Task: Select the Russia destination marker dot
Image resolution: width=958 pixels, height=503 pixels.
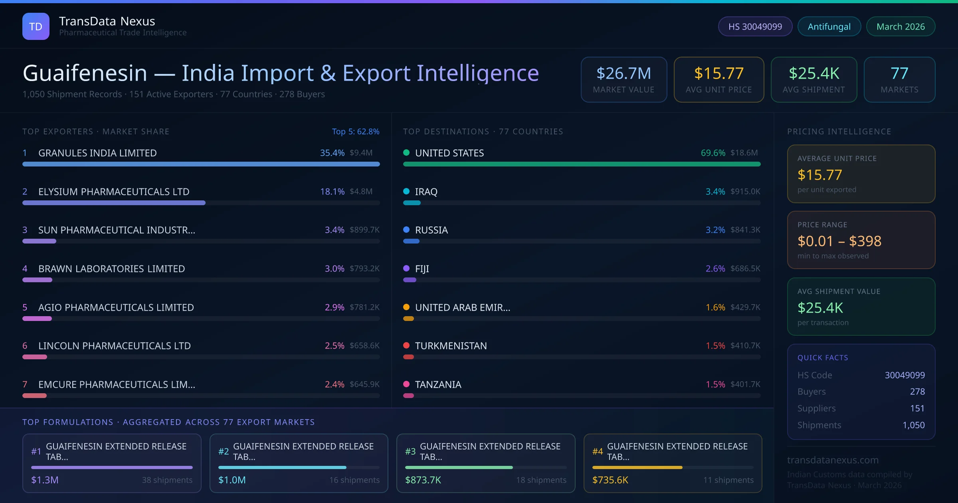Action: (x=407, y=230)
